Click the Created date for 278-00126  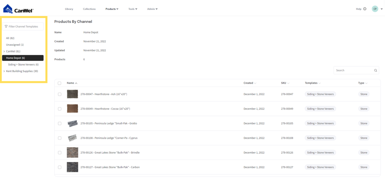click(254, 153)
